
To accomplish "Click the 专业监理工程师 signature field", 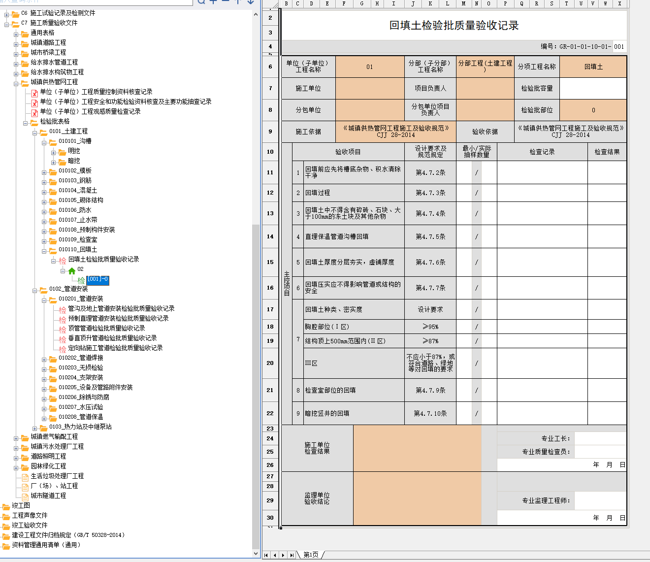I will pos(600,500).
